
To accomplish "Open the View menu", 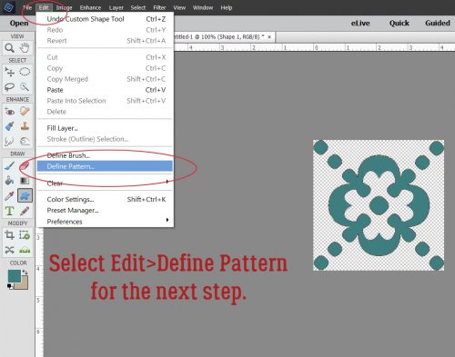I will (179, 7).
